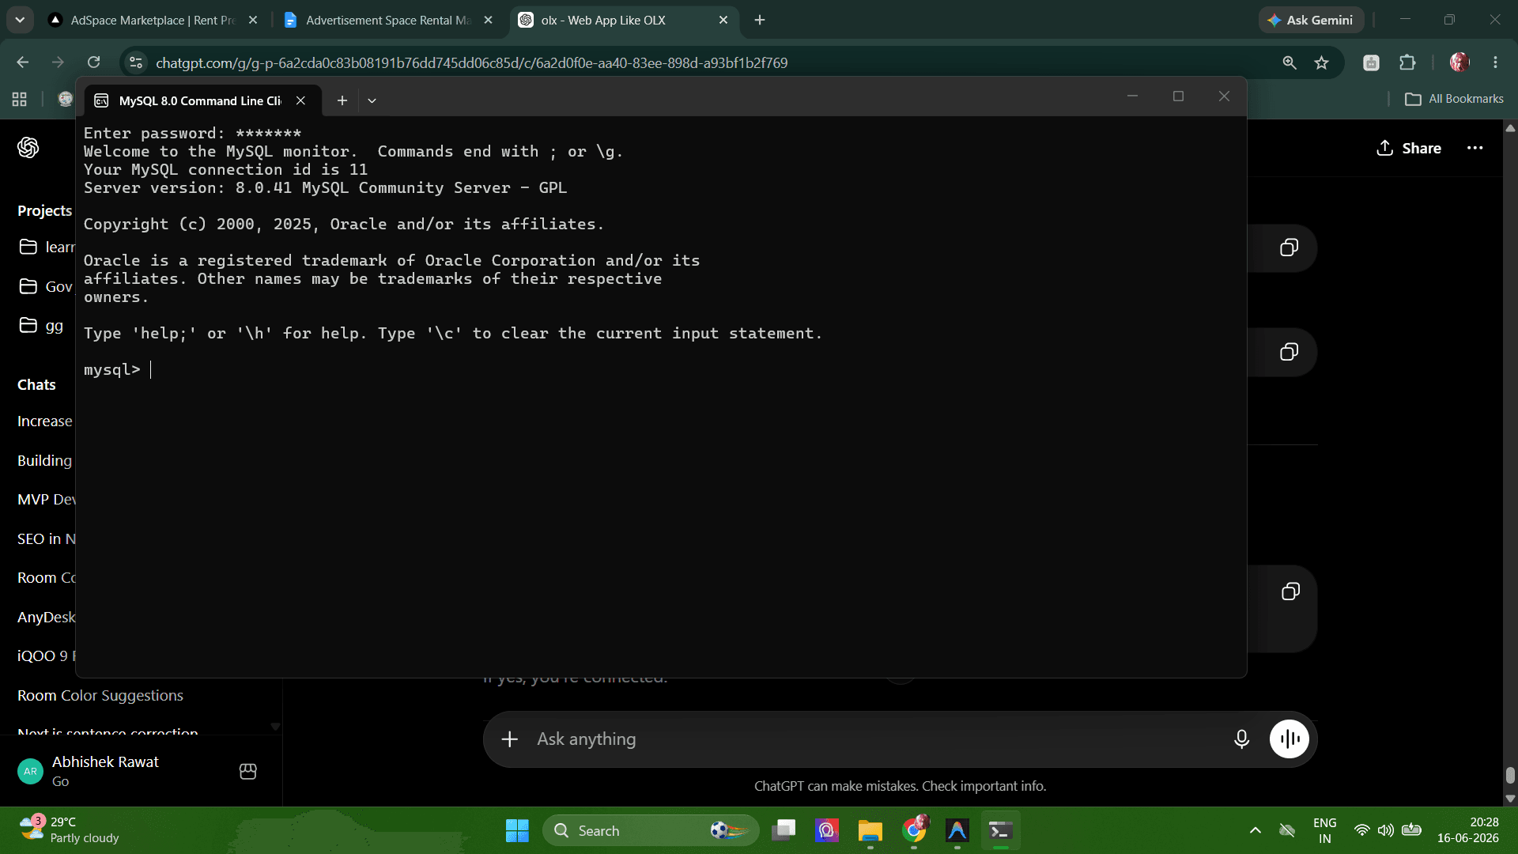Image resolution: width=1518 pixels, height=854 pixels.
Task: Start ChatGPT voice mode
Action: [1290, 739]
